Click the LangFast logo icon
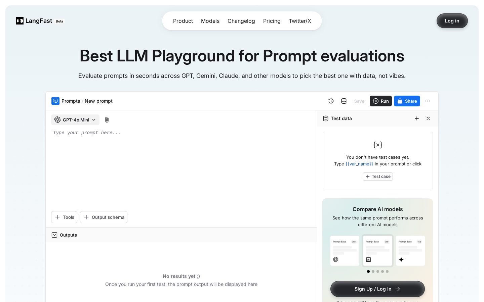484x302 pixels. pos(20,21)
